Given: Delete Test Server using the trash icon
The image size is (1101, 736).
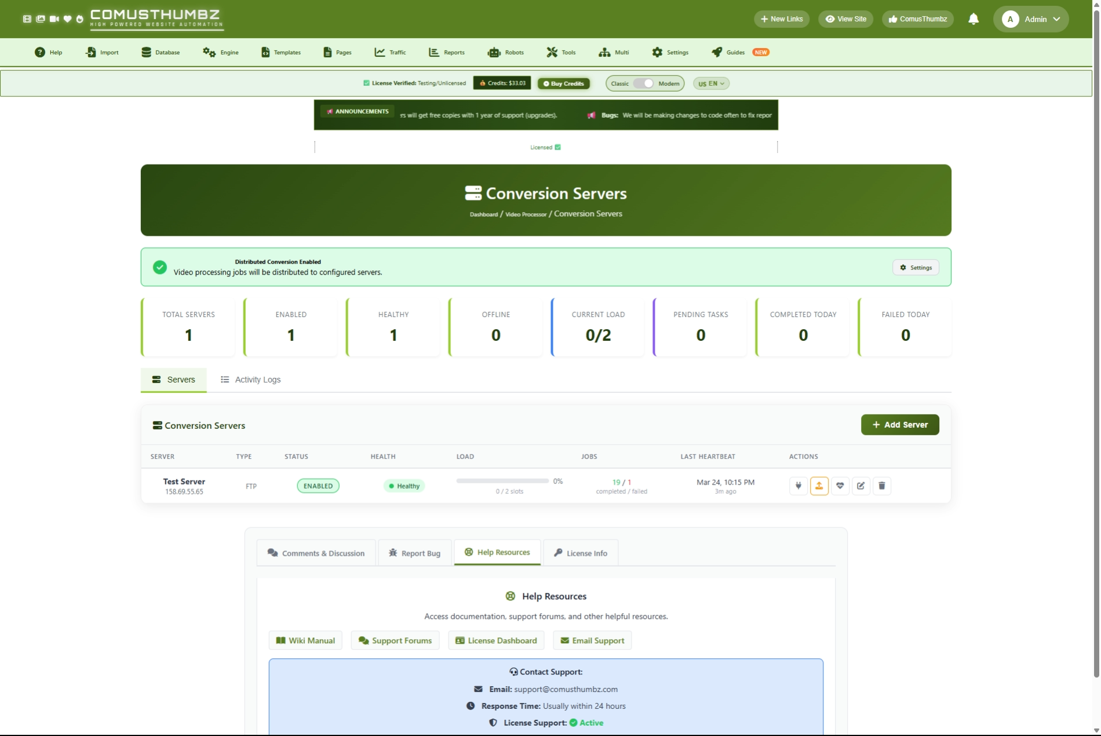Looking at the screenshot, I should (881, 486).
